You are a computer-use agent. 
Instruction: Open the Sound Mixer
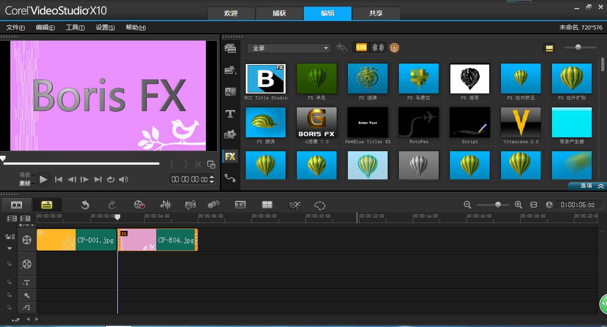pos(166,205)
